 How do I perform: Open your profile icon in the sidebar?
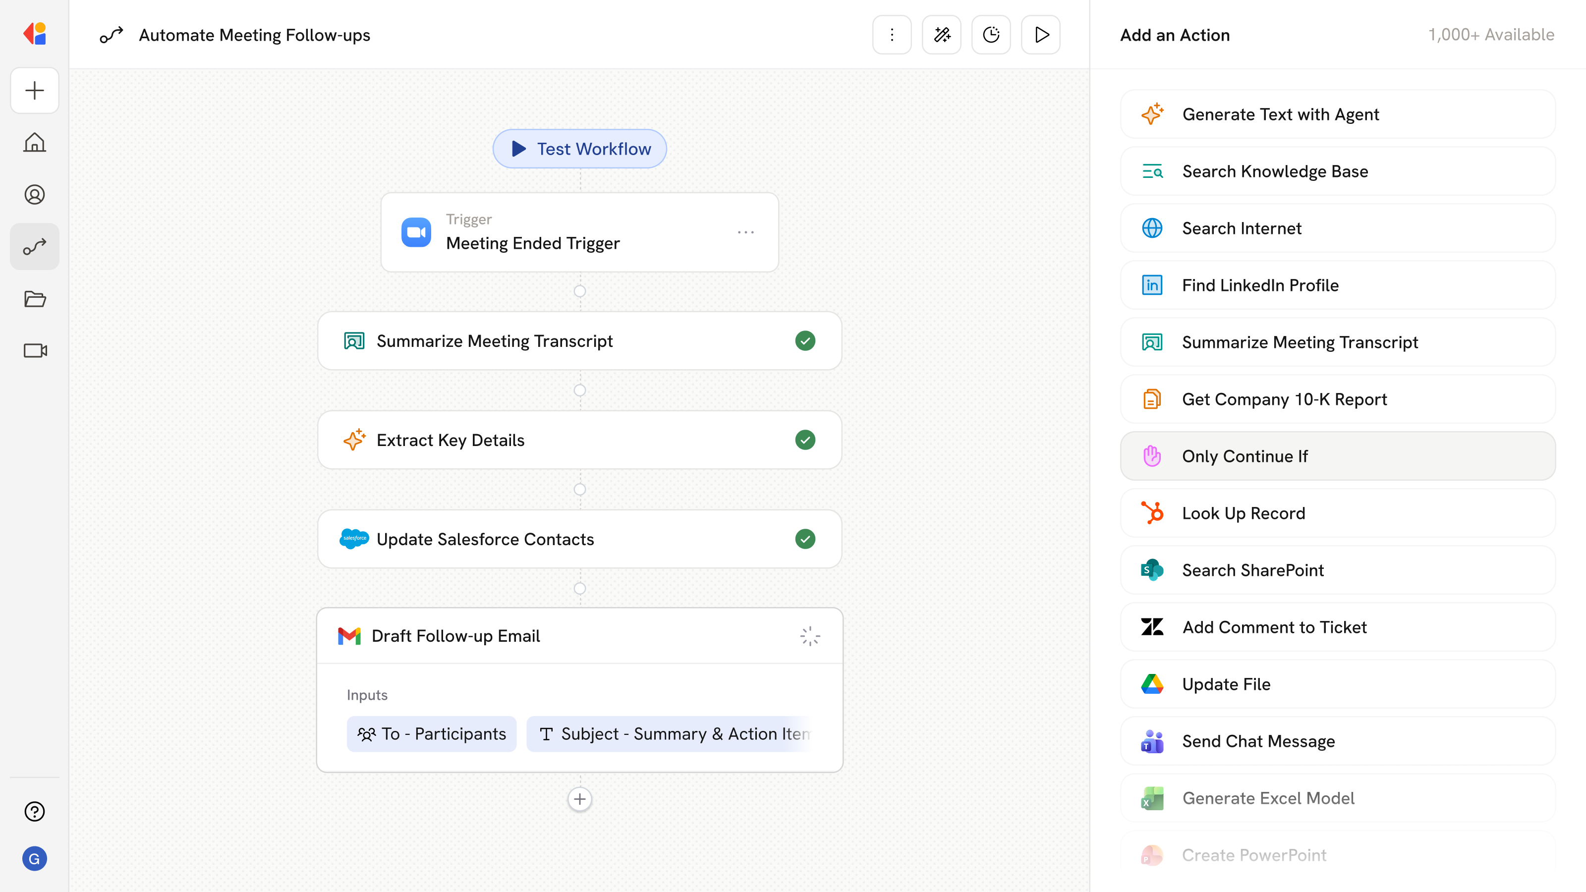35,195
